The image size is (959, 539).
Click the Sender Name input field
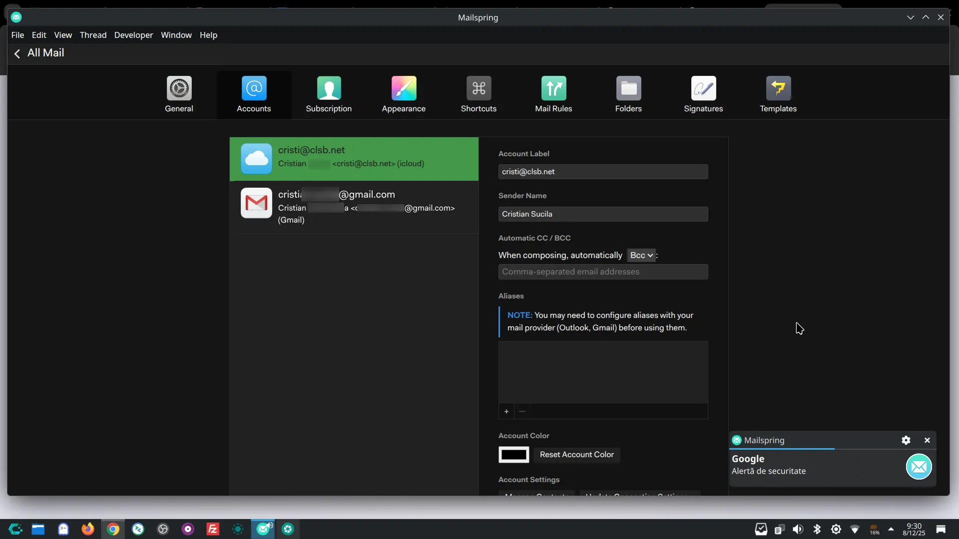click(x=603, y=214)
